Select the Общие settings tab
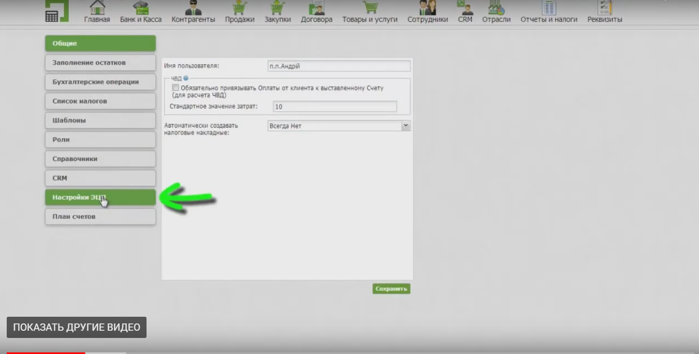Image resolution: width=699 pixels, height=354 pixels. 100,43
